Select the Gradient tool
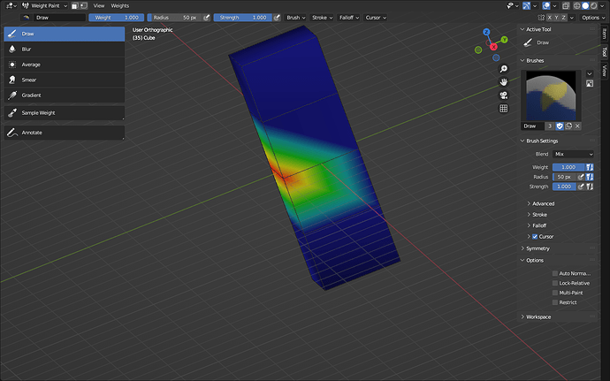 tap(65, 95)
